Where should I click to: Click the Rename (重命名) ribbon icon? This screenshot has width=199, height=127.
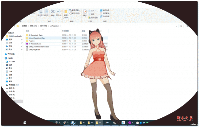(59, 12)
